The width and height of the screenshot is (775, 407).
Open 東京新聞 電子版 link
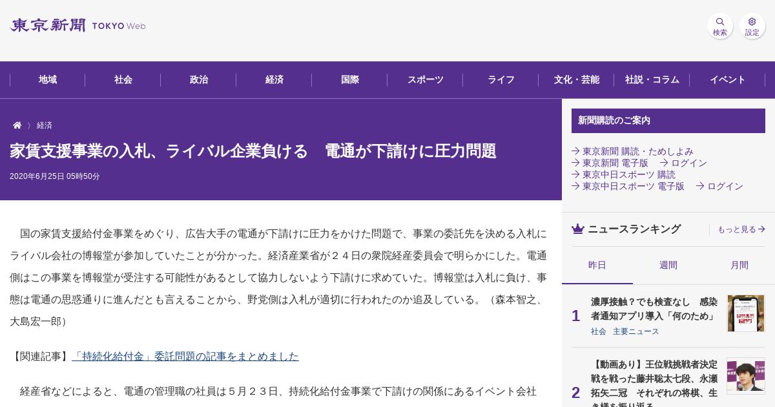coord(610,163)
